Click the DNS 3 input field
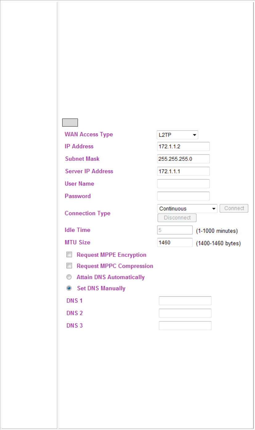255x430 pixels. tap(185, 325)
